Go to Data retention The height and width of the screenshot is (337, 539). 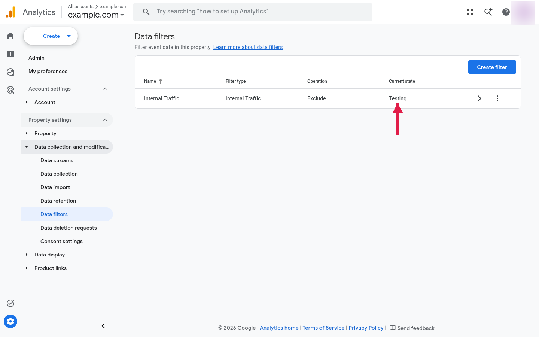pyautogui.click(x=58, y=201)
